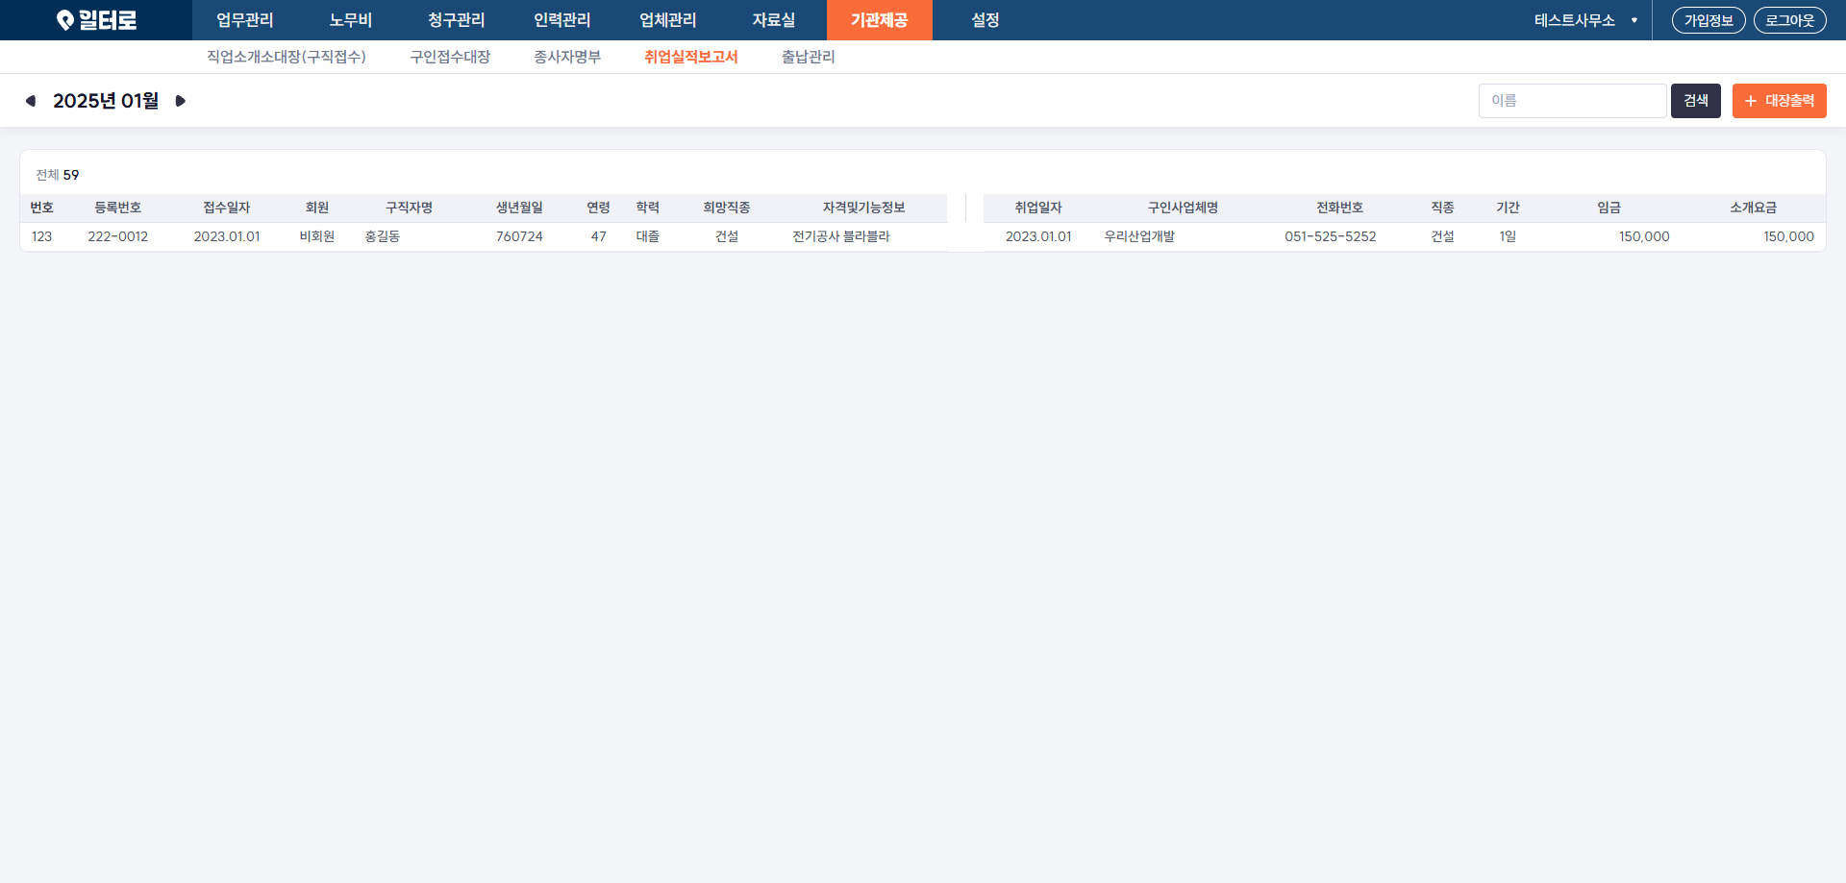Open the 노무비 menu

click(x=350, y=20)
